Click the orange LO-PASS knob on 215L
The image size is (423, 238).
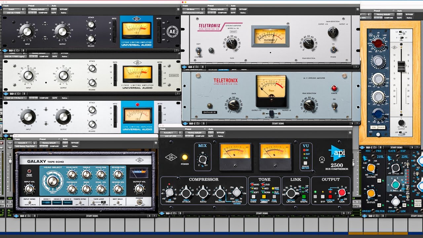pyautogui.click(x=371, y=168)
